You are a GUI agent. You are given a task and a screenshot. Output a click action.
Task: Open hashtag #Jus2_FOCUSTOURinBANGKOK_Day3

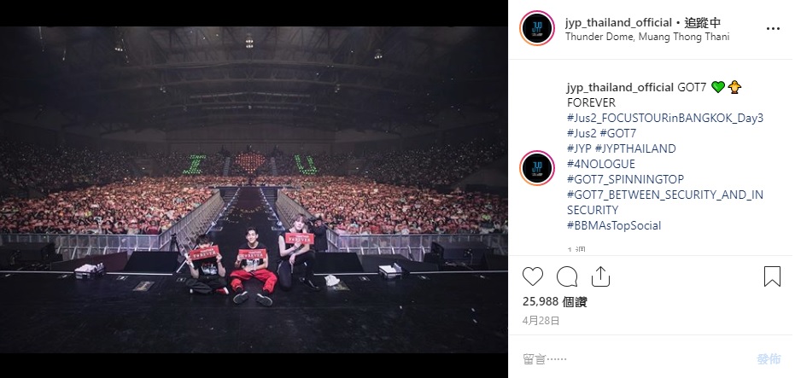[x=665, y=118]
